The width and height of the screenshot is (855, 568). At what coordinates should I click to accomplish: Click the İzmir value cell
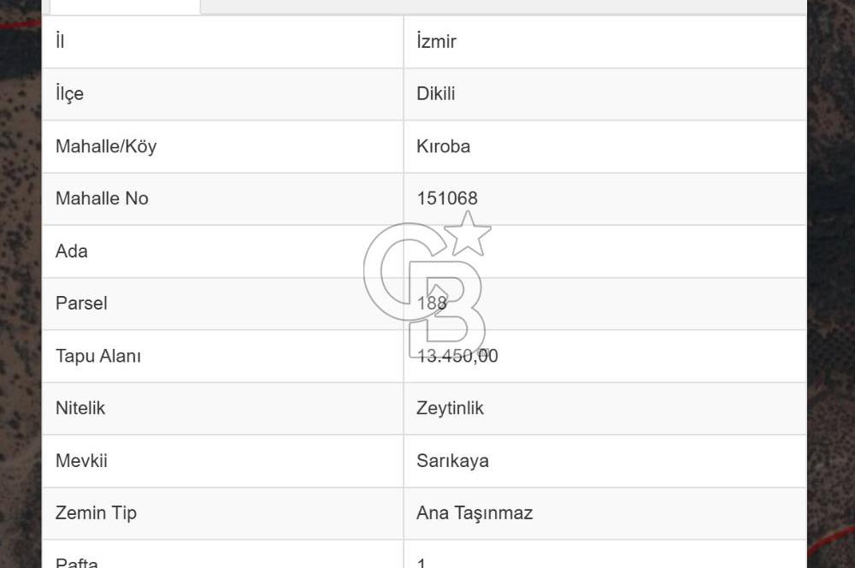[436, 41]
